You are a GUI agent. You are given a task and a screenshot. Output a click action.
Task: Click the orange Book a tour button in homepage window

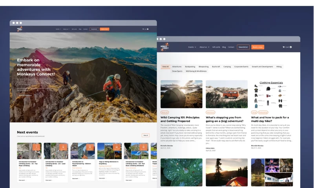click(x=104, y=29)
